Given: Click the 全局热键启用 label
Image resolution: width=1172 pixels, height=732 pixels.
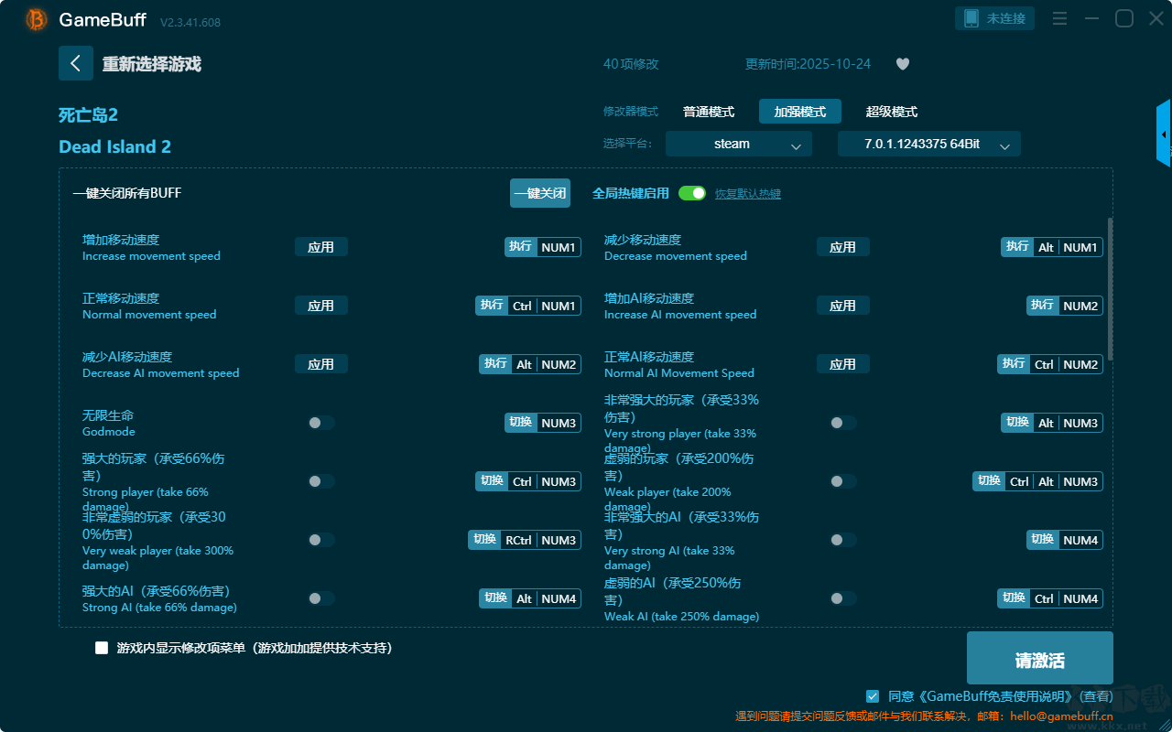Looking at the screenshot, I should tap(631, 193).
